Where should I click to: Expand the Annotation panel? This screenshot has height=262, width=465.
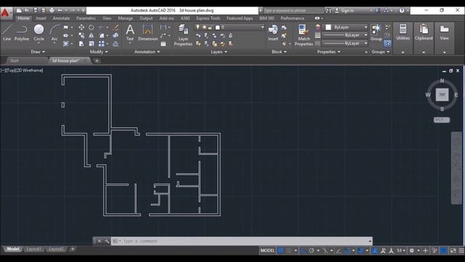(147, 52)
